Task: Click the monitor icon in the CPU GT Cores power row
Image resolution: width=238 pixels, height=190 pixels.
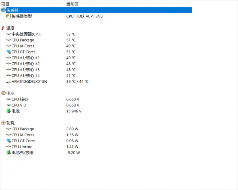Action: click(x=9, y=141)
